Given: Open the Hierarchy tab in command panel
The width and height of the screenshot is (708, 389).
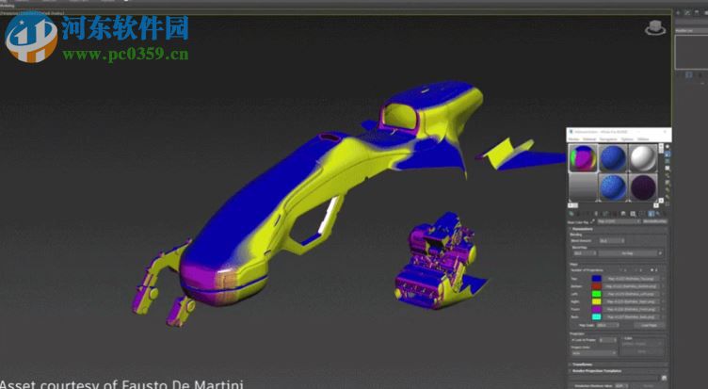Looking at the screenshot, I should 697,12.
